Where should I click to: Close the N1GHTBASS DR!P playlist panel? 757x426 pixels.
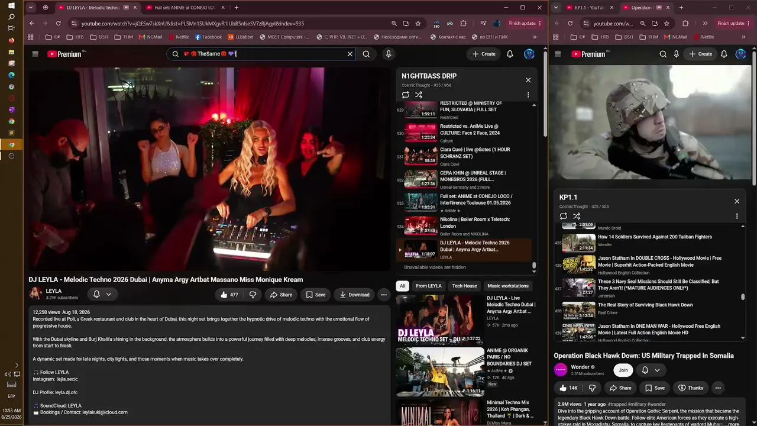click(528, 80)
